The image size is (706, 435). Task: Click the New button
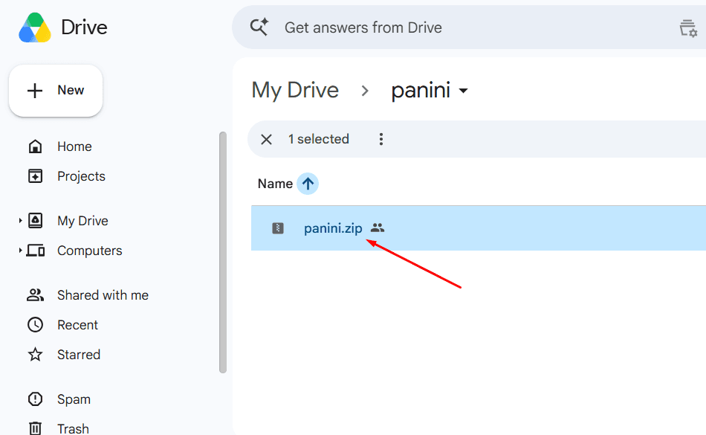coord(56,91)
